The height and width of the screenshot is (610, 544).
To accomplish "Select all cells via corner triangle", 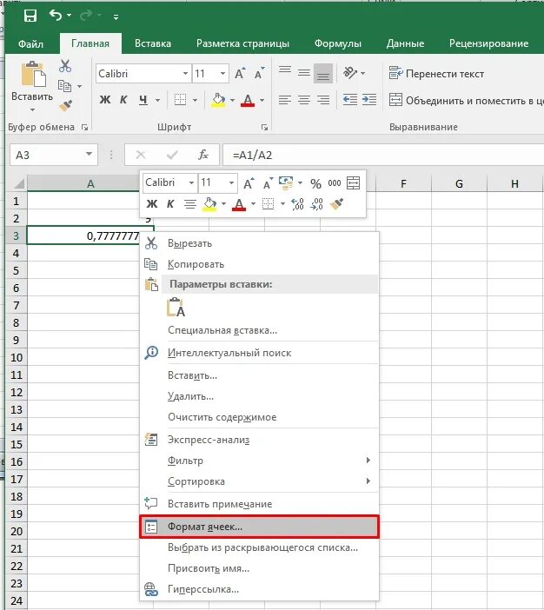I will [17, 182].
